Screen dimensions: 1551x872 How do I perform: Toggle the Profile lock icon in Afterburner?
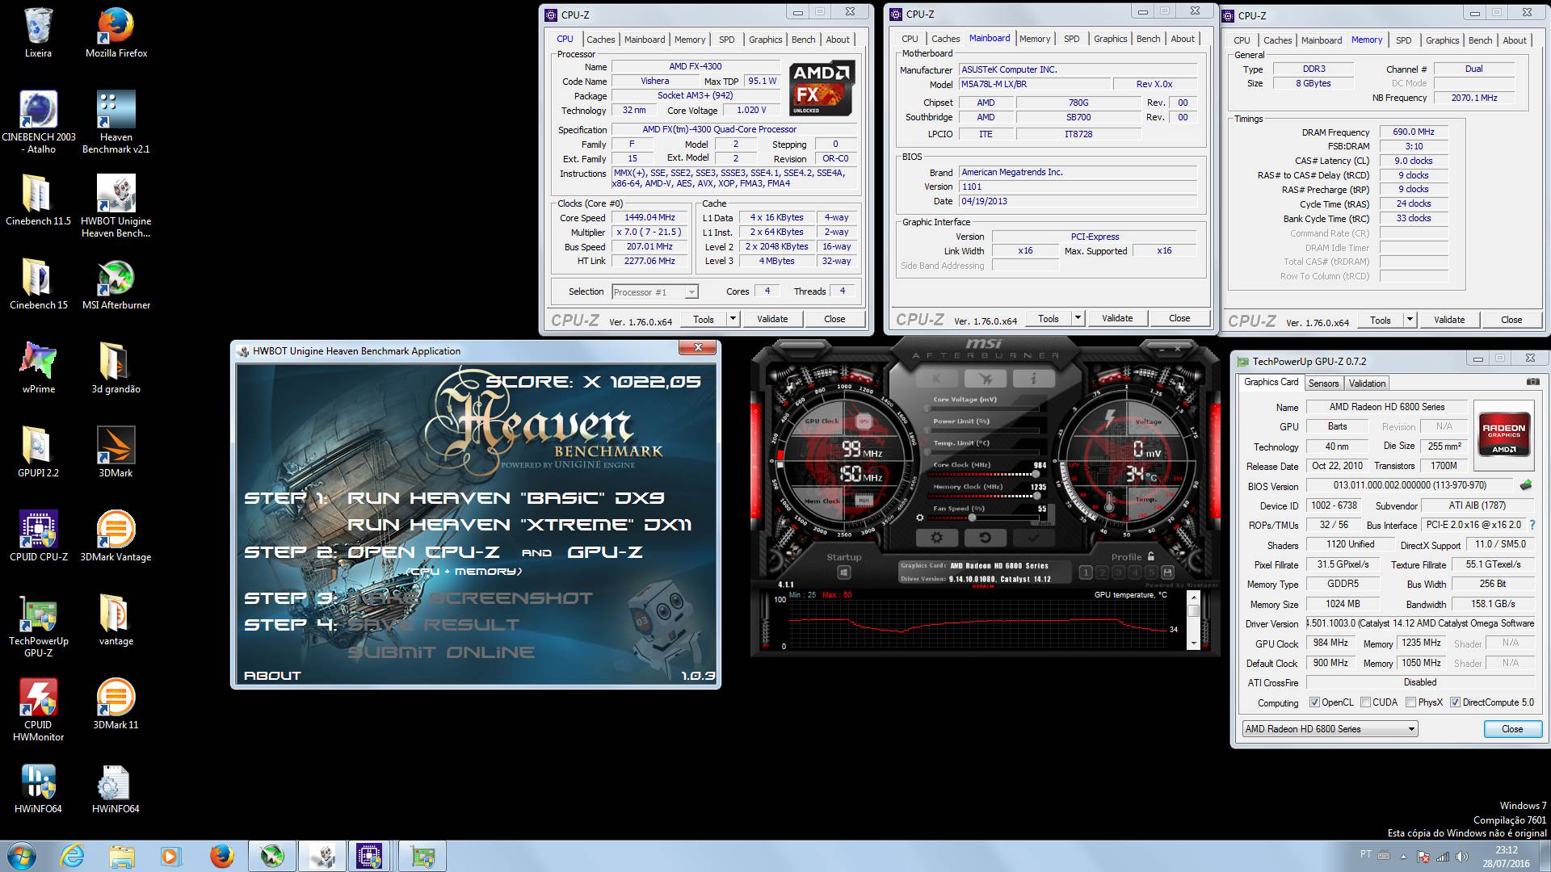point(1151,556)
